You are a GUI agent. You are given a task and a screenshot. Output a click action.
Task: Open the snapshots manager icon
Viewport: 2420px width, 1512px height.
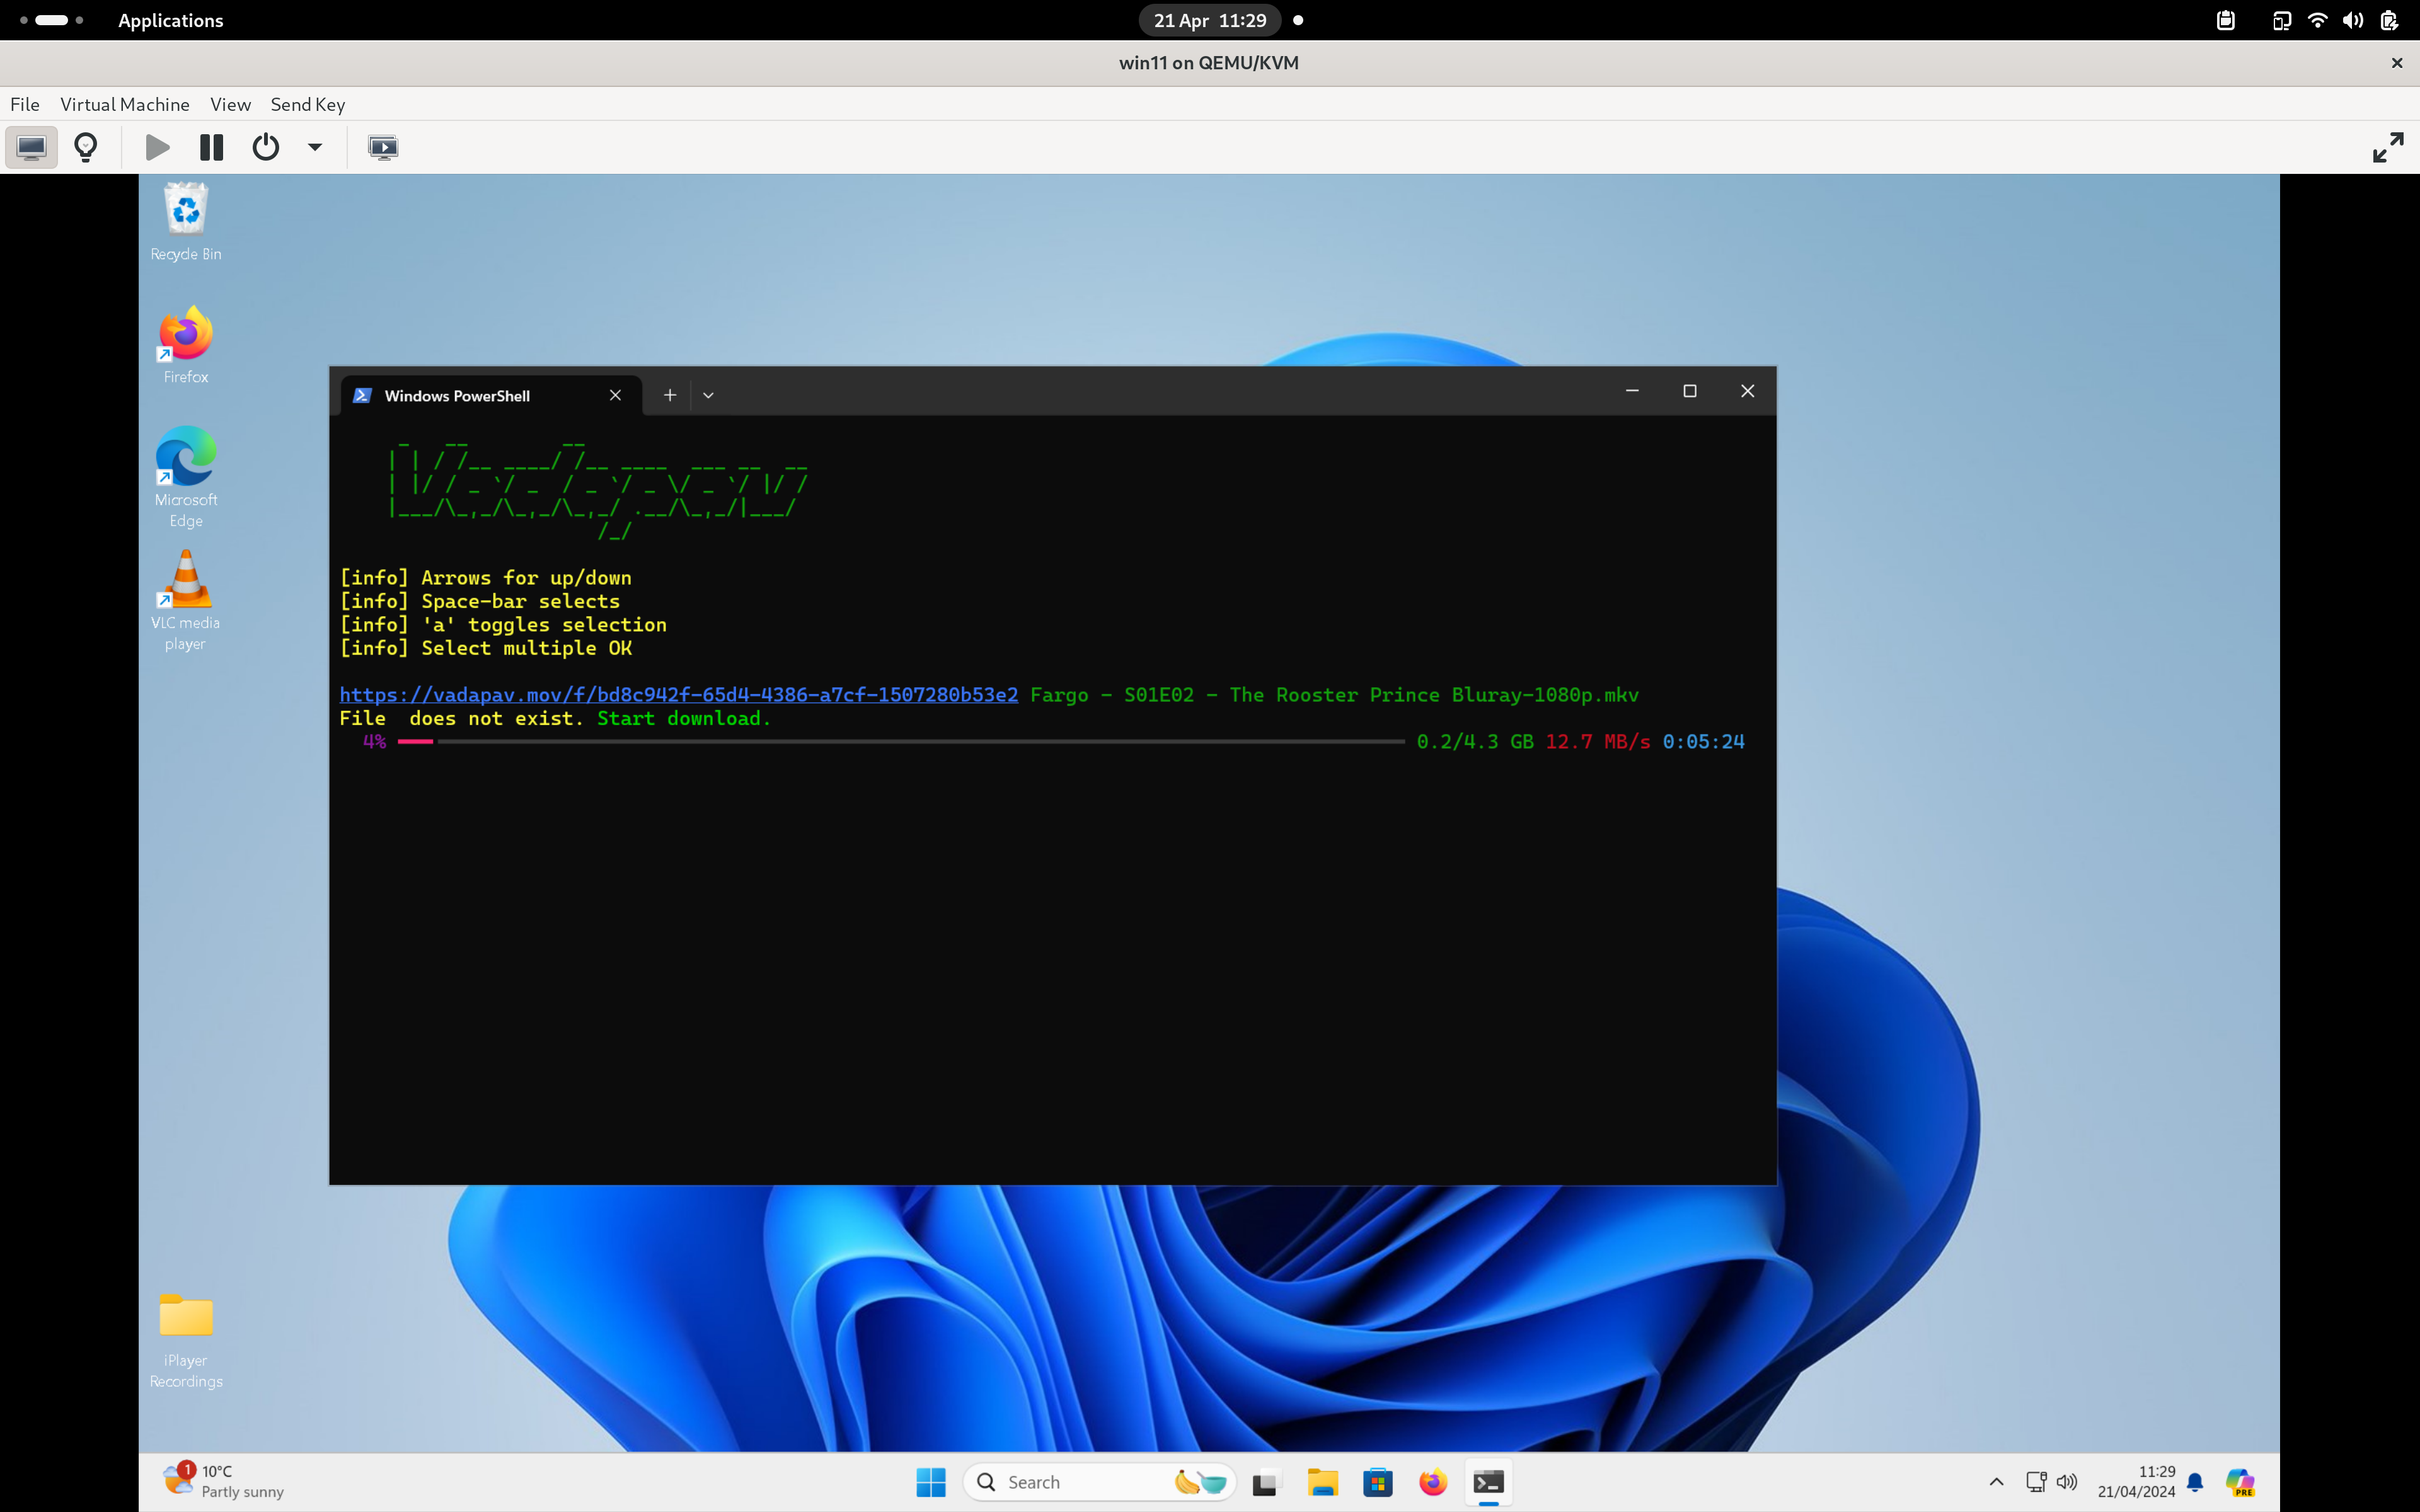pyautogui.click(x=383, y=147)
